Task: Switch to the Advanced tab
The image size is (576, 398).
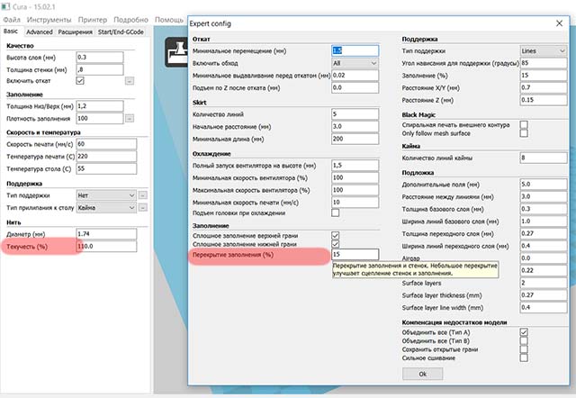Action: pos(40,32)
